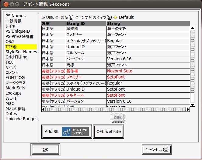Open the Mac section
The height and width of the screenshot is (160, 202).
coord(9,103)
